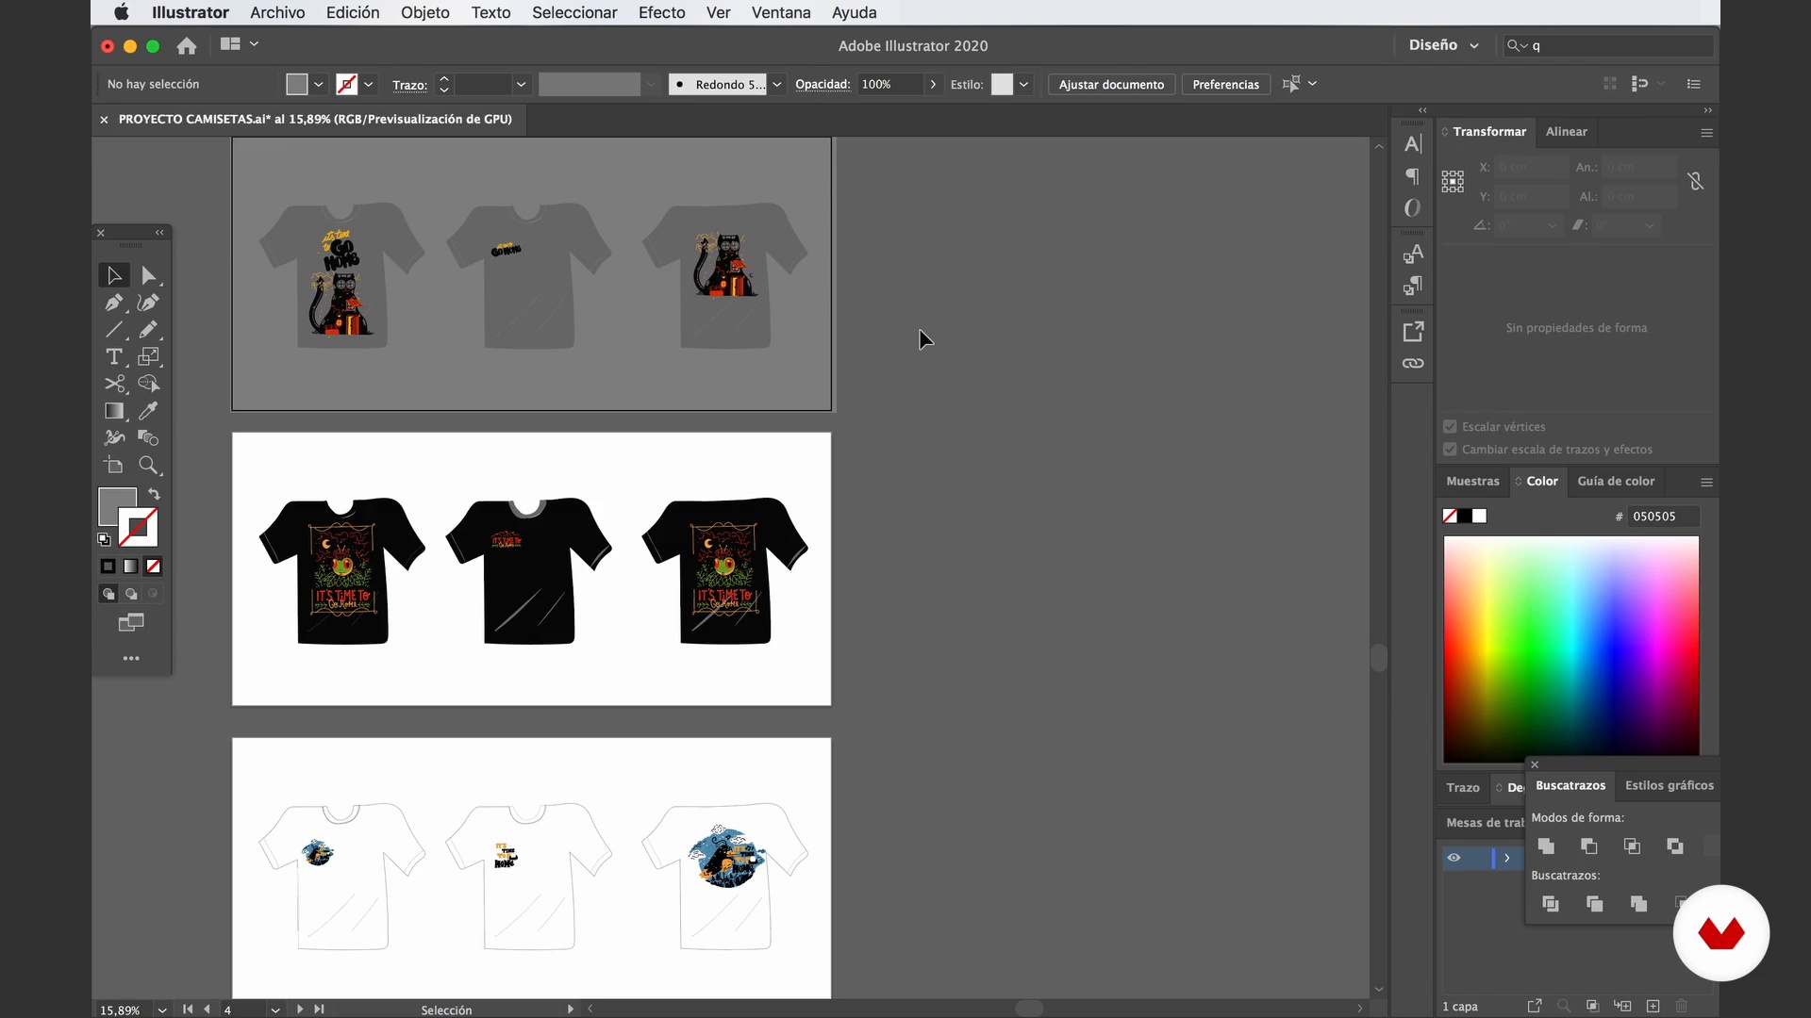This screenshot has height=1018, width=1811.
Task: Open Character panel icon in dock
Action: coord(1413,144)
